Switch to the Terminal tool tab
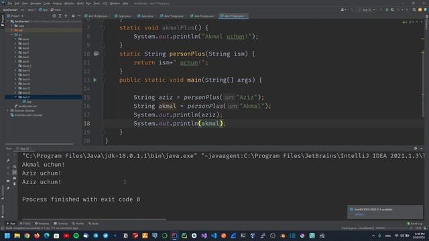This screenshot has width=429, height=241. coord(61,224)
